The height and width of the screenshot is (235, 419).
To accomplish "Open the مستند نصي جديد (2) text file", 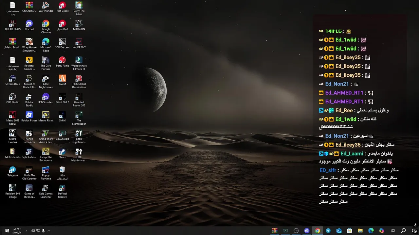I will coord(12,64).
